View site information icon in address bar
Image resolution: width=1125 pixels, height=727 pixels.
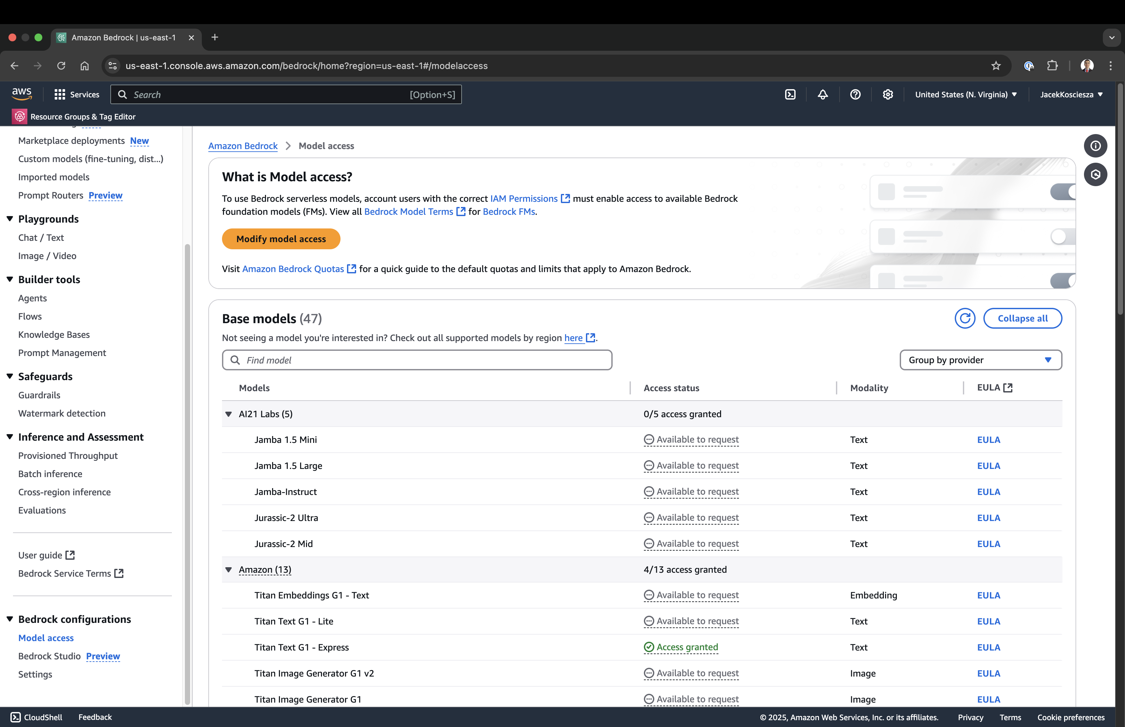point(112,66)
